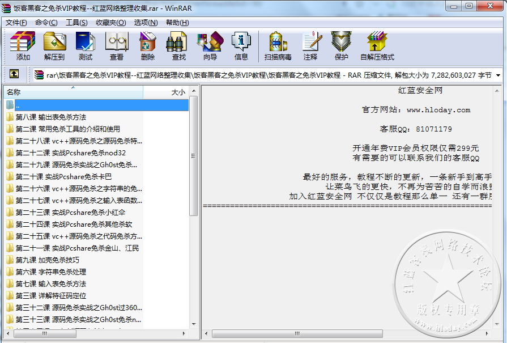Open the 查看 (View) tool
507x343 pixels.
[117, 45]
